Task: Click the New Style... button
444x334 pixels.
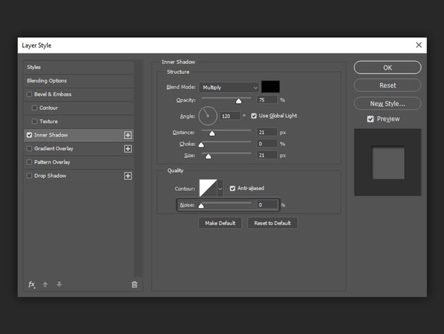Action: pos(388,104)
